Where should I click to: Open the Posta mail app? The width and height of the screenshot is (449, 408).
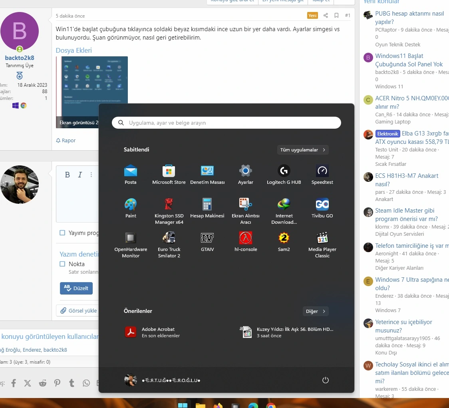[131, 174]
